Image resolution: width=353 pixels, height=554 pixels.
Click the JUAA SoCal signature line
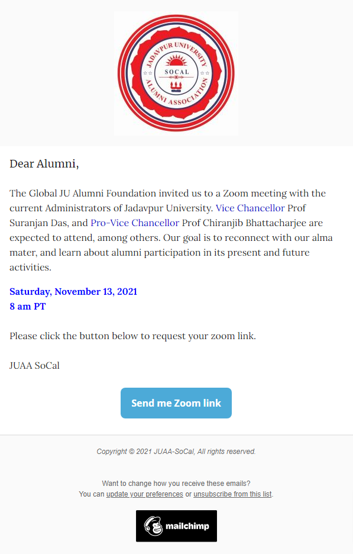[x=35, y=365]
